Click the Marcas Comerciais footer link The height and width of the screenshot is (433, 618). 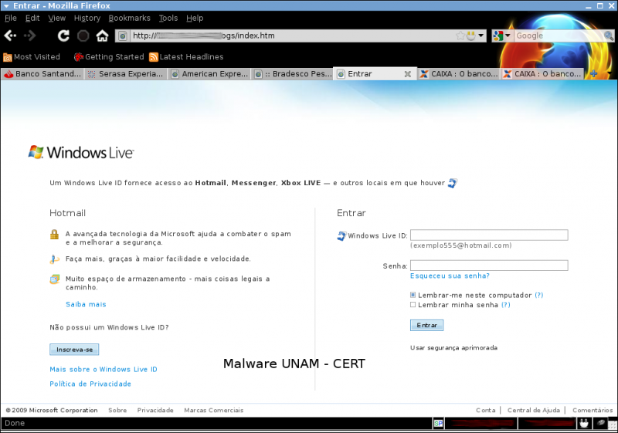(x=214, y=410)
